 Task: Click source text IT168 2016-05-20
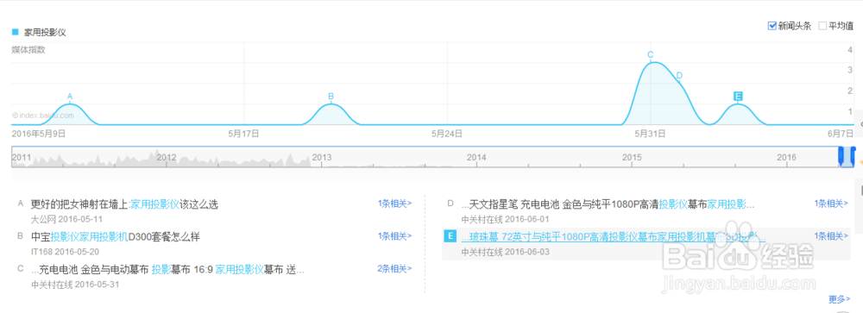tap(65, 252)
